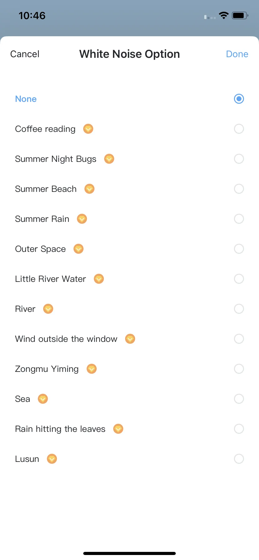Tap the Wi-Fi icon in status bar
The height and width of the screenshot is (560, 259).
click(224, 15)
